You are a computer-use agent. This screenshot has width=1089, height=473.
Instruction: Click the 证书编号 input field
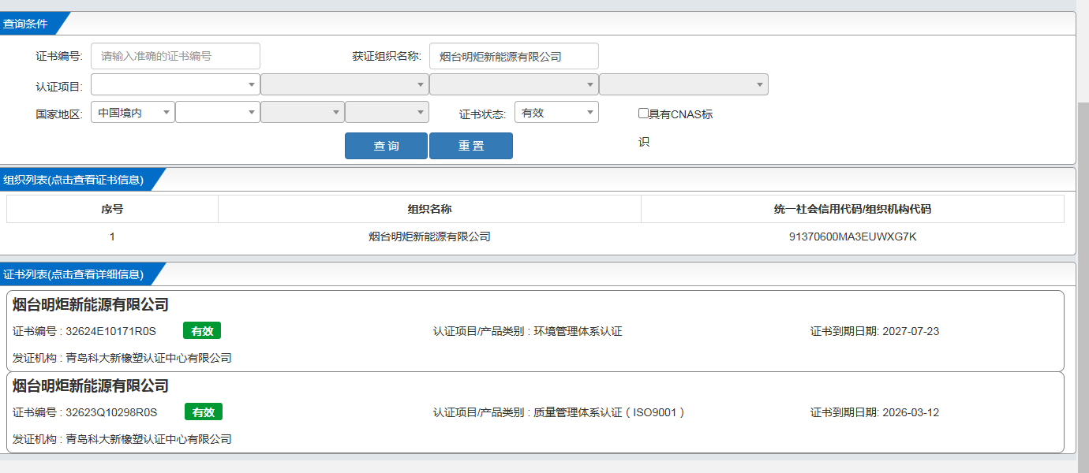pyautogui.click(x=175, y=56)
